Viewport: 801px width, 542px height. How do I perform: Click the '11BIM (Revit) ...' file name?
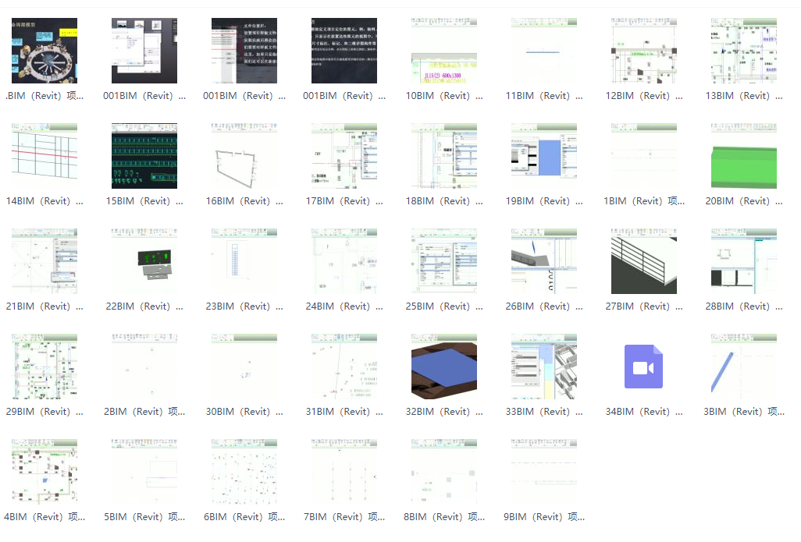(x=544, y=96)
